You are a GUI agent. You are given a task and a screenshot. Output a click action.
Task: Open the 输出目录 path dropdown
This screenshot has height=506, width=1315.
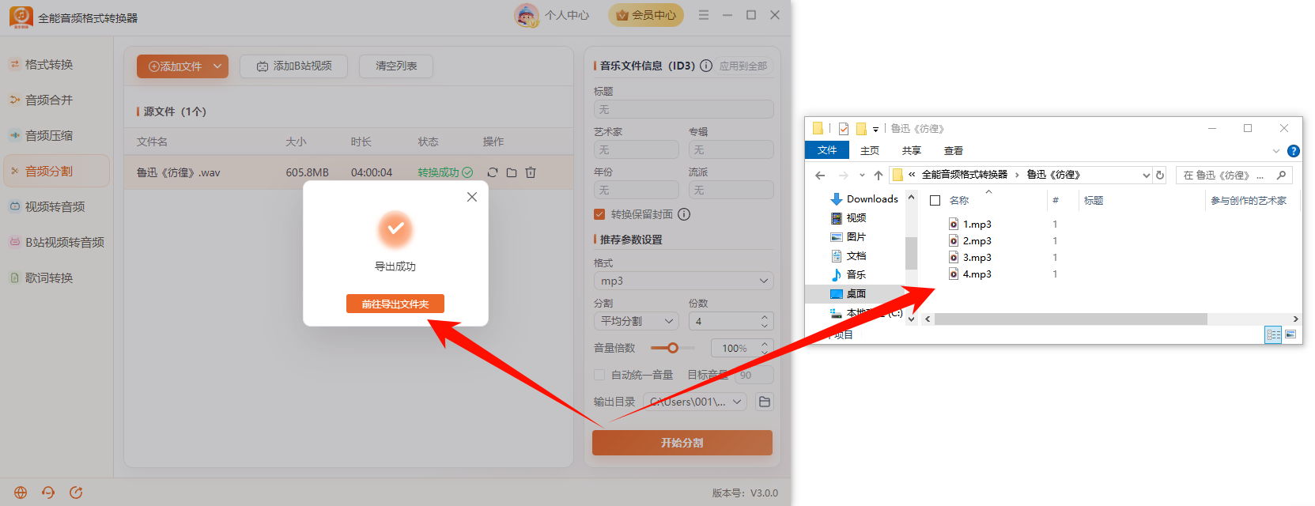point(695,402)
